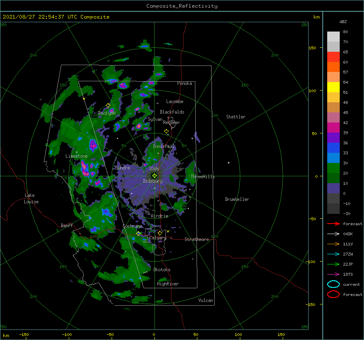The image size is (364, 340).
Task: Click the Airdrie label
Action: pyautogui.click(x=159, y=216)
